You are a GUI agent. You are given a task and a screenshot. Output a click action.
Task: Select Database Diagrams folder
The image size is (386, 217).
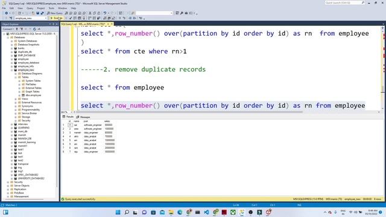(x=32, y=74)
